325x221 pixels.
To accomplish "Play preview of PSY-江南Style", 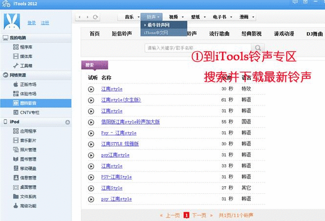I will pos(91,177).
